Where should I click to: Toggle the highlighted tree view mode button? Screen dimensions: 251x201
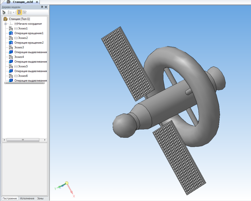(19, 12)
